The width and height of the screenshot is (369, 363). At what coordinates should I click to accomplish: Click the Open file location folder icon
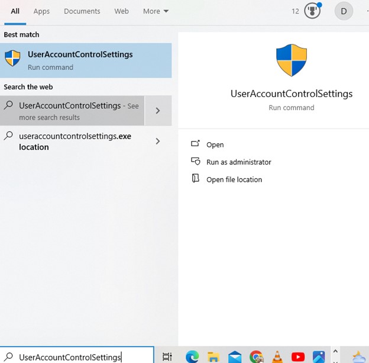pos(195,178)
